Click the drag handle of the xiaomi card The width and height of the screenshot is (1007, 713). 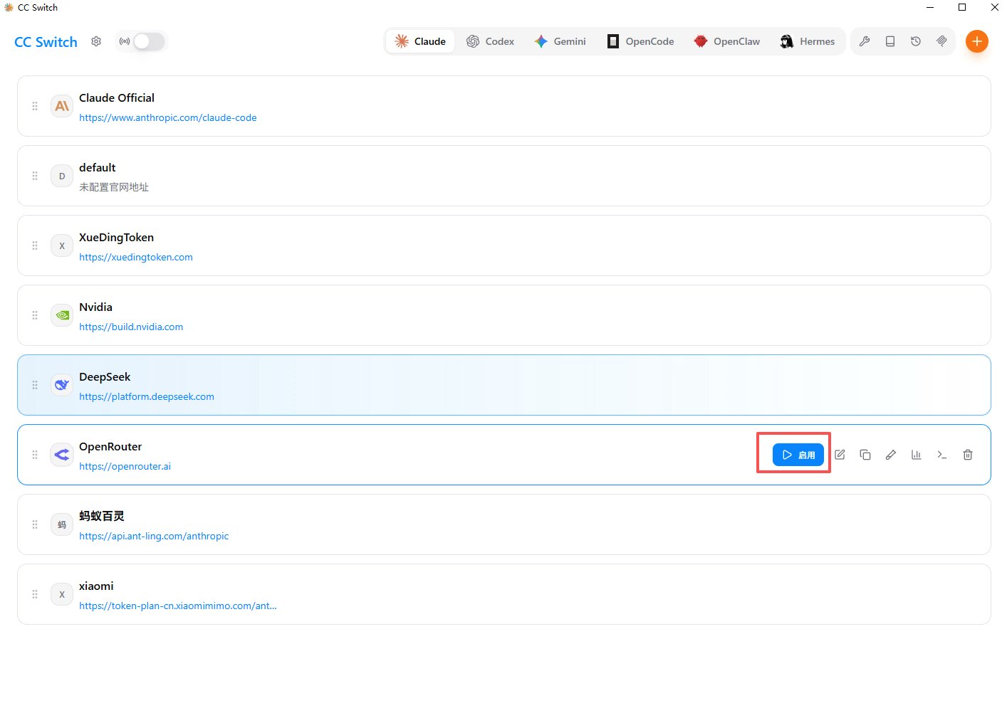[35, 594]
